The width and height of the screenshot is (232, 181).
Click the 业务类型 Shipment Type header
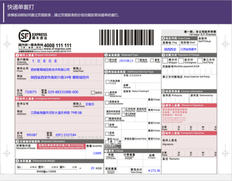point(133,55)
